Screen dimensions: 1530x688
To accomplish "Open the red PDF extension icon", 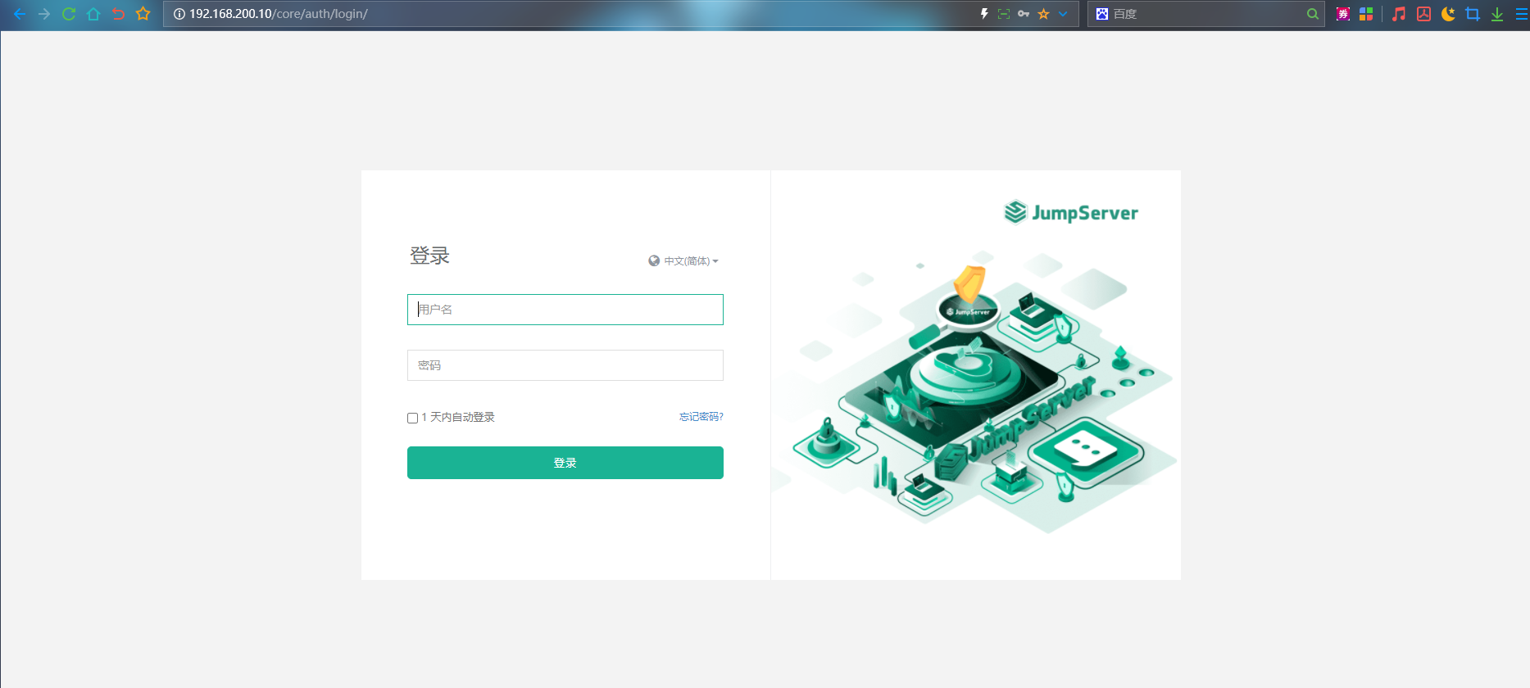I will tap(1424, 14).
